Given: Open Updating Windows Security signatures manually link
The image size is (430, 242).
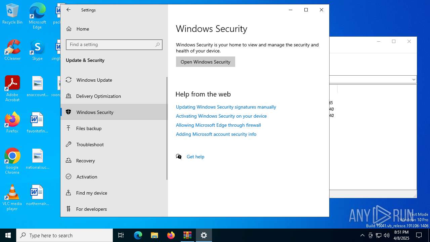Looking at the screenshot, I should click(x=226, y=107).
